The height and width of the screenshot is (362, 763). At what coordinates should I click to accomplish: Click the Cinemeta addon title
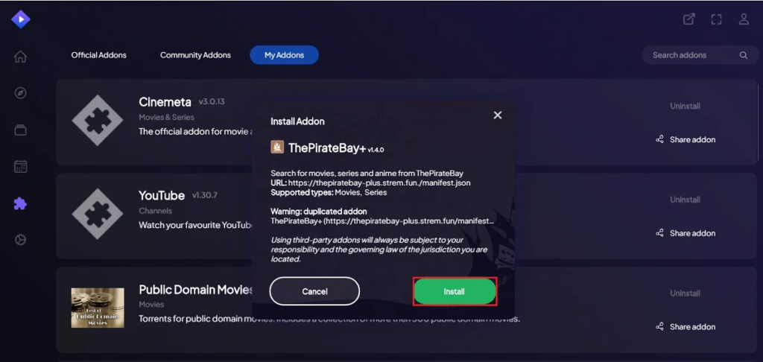tap(165, 102)
